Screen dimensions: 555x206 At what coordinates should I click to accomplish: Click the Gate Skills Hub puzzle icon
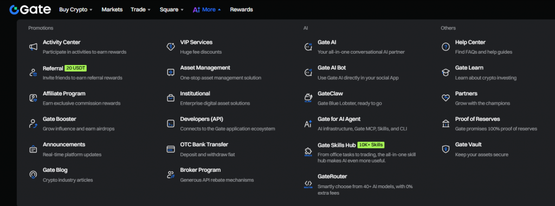(308, 152)
